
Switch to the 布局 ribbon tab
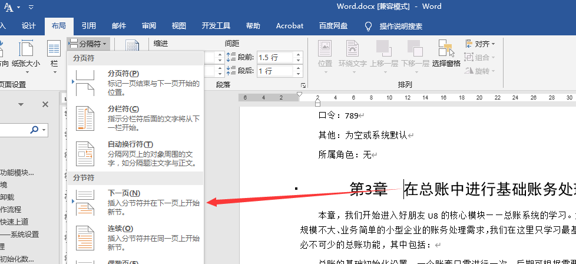pos(59,26)
